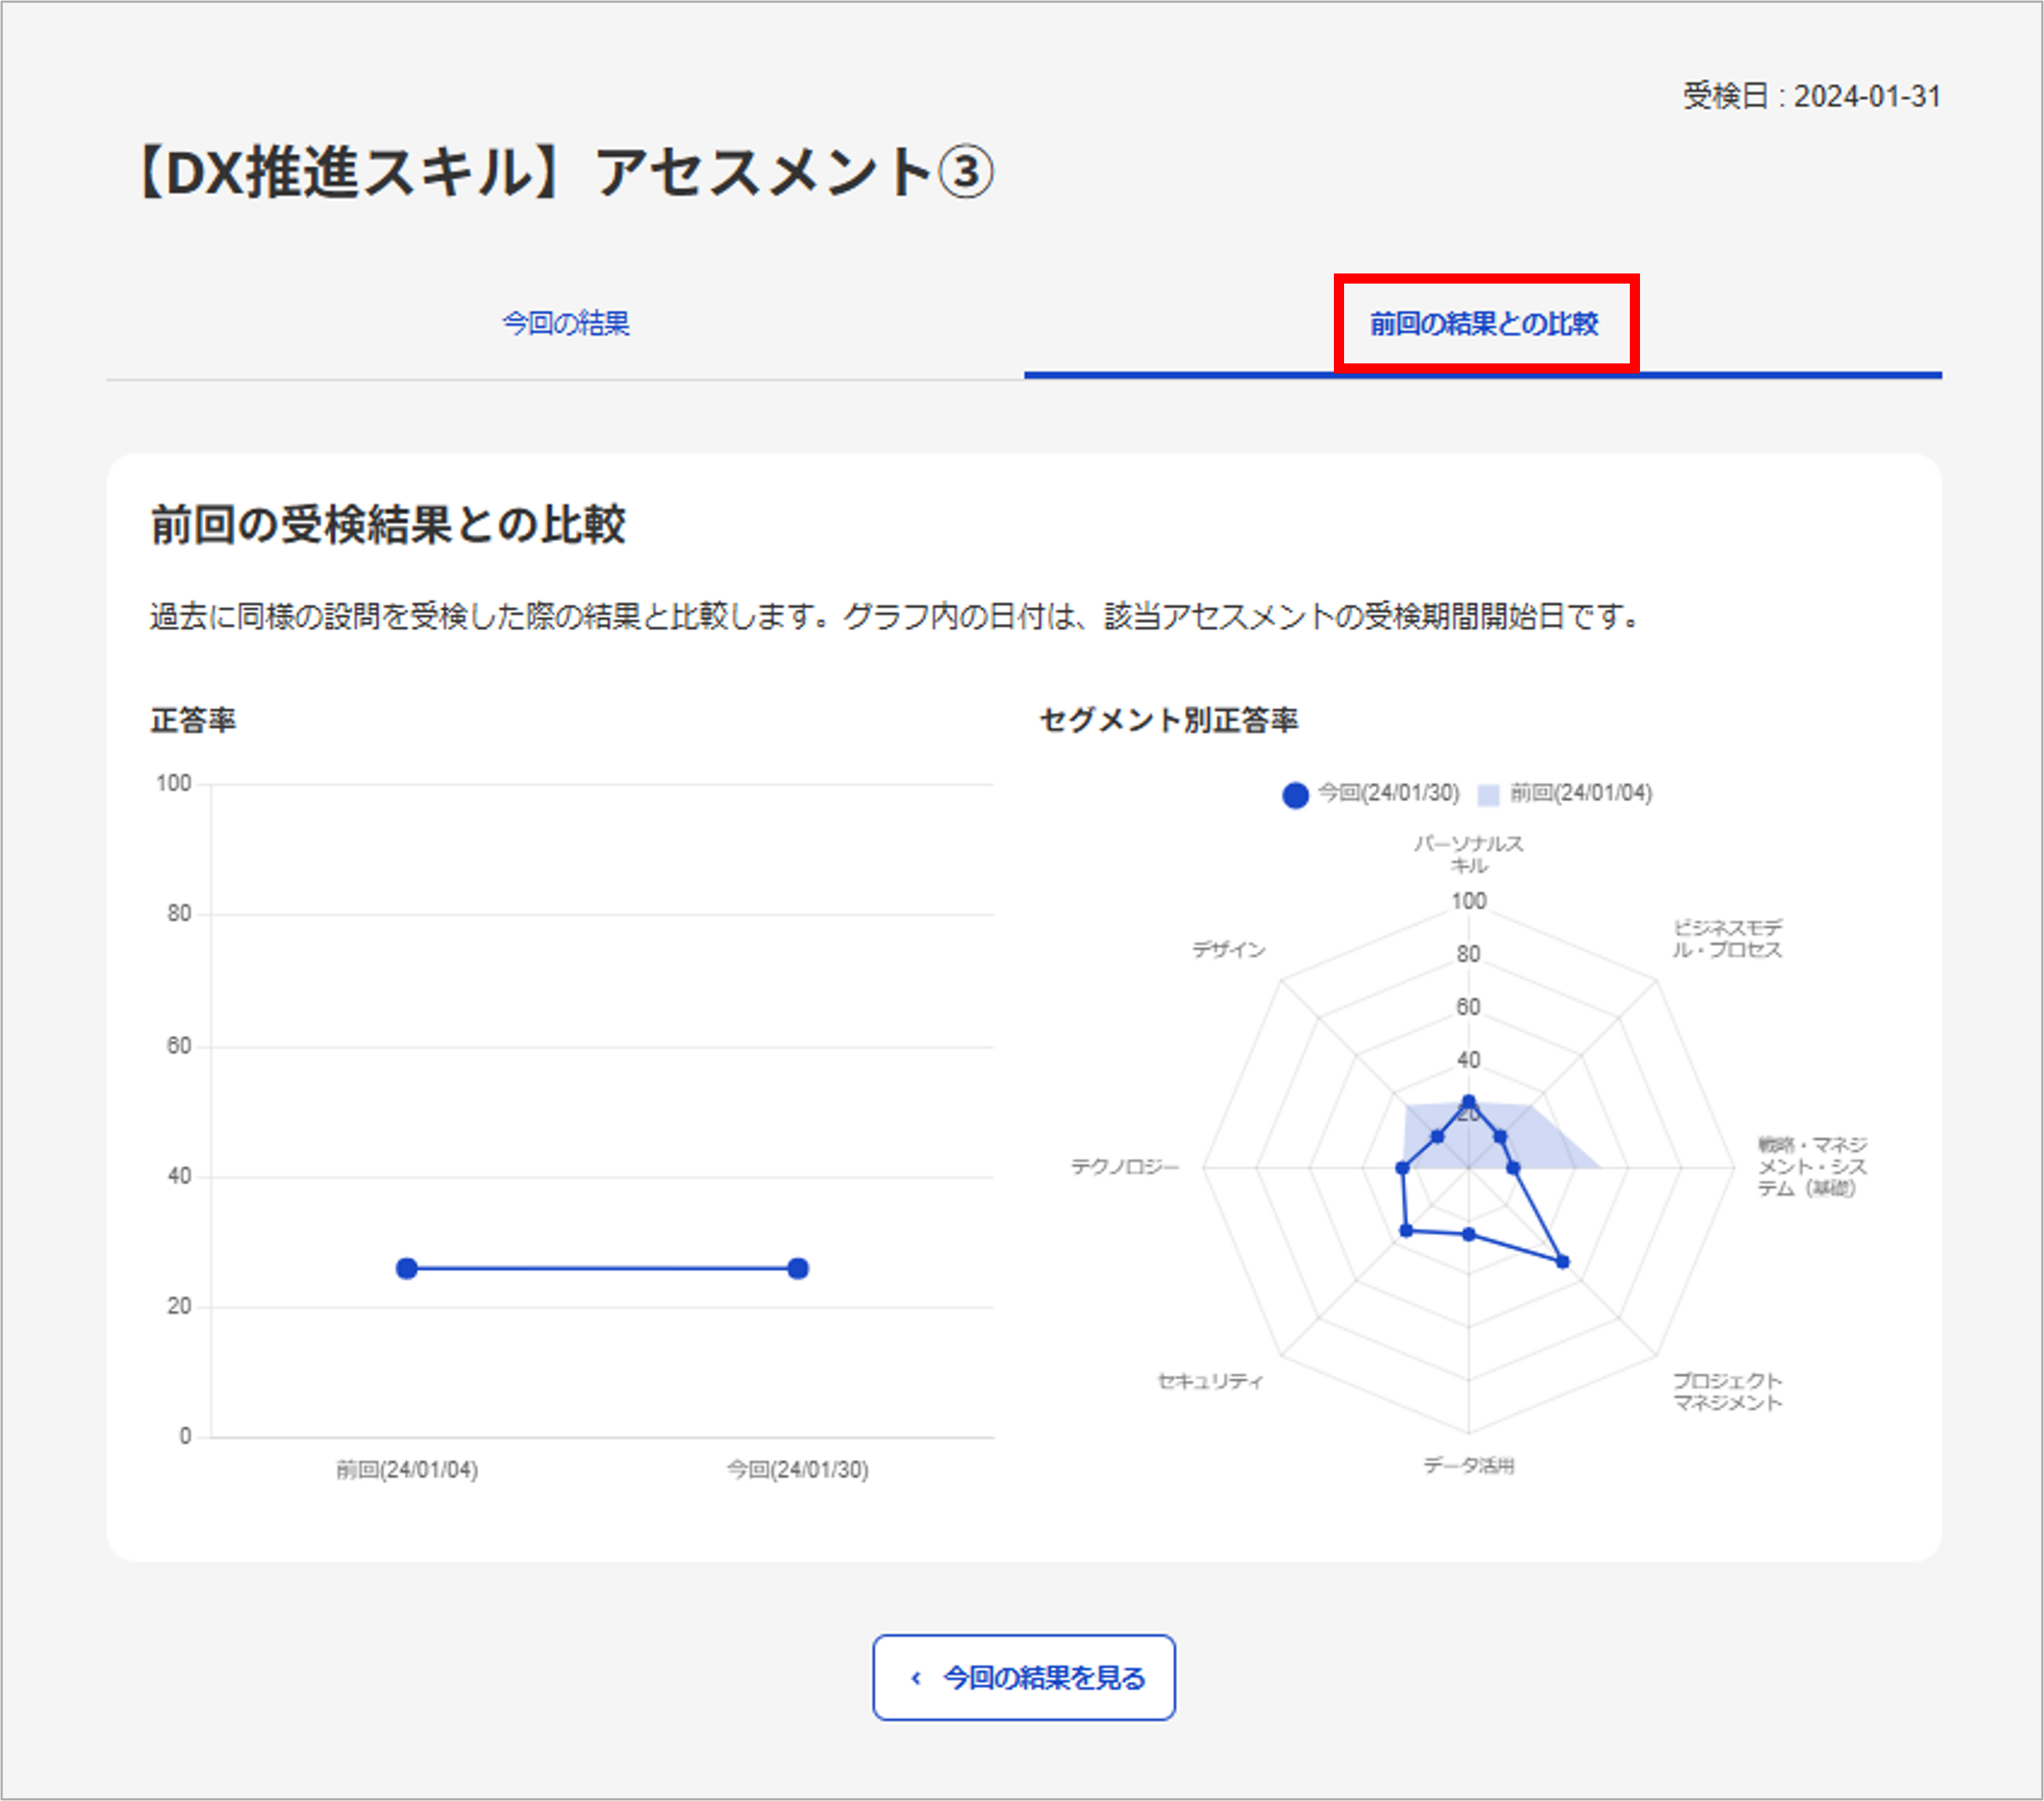Toggle 前回(24/01/04) legend light-blue square
2044x1801 pixels.
coord(1488,795)
